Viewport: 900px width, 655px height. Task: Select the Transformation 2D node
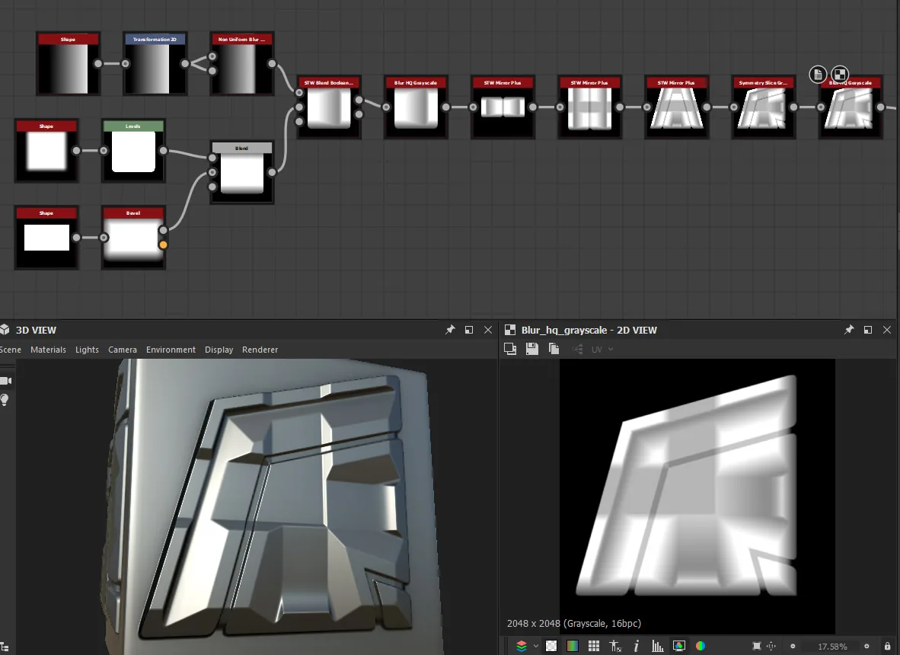[155, 64]
